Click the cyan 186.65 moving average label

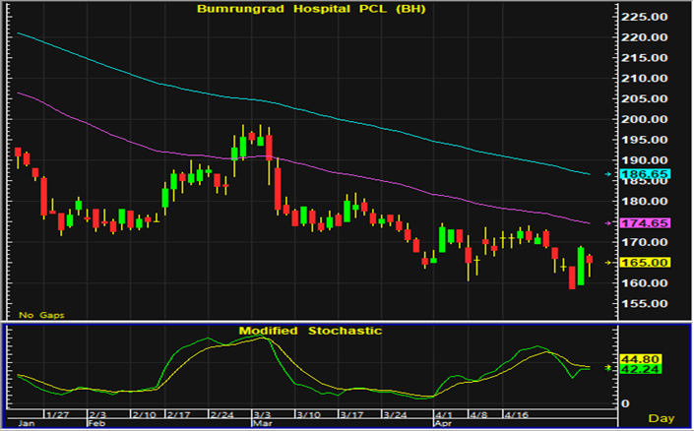tap(646, 174)
